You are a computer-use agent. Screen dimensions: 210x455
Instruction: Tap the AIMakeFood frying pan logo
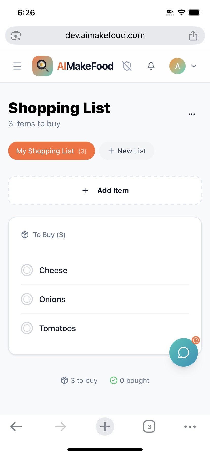point(43,66)
